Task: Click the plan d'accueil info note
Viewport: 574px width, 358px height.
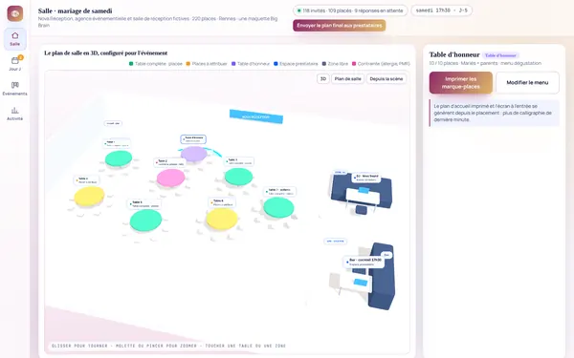Action: coord(495,113)
